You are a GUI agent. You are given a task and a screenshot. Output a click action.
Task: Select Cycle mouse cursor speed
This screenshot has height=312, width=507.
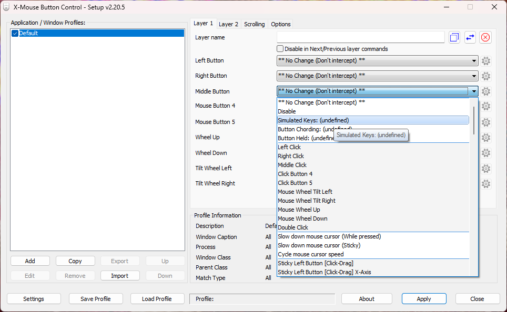(x=373, y=254)
